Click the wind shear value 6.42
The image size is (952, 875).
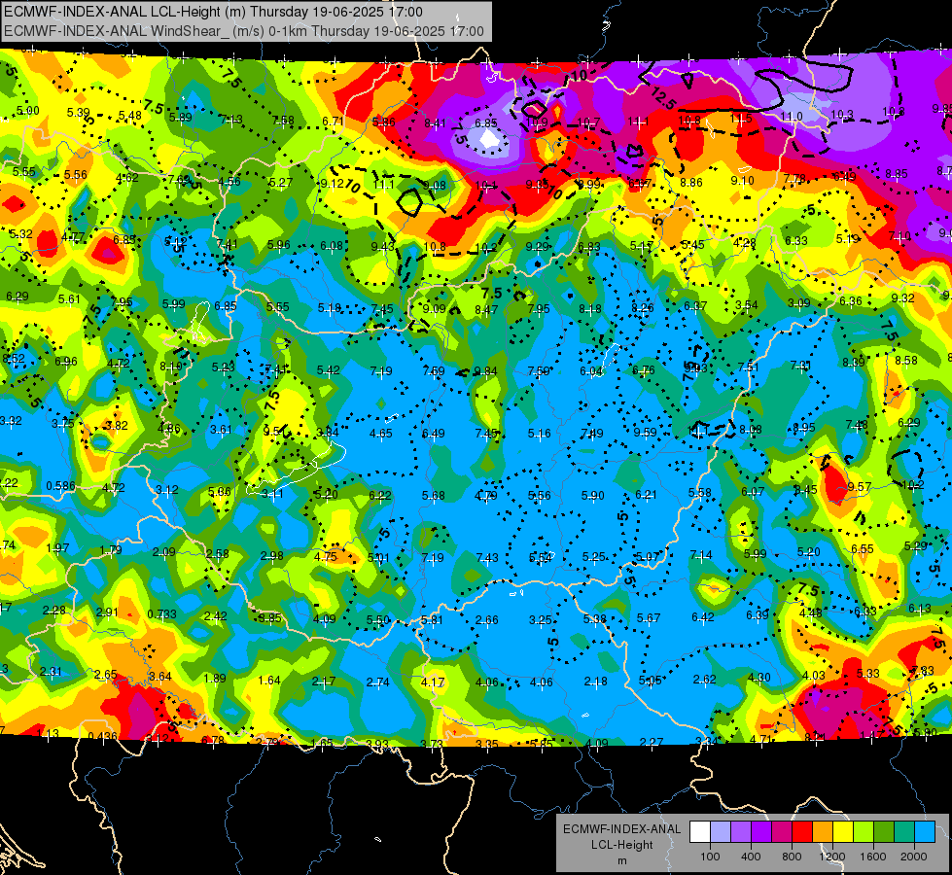703,617
